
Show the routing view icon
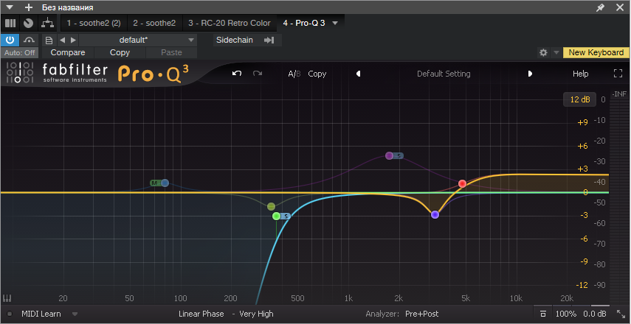46,23
